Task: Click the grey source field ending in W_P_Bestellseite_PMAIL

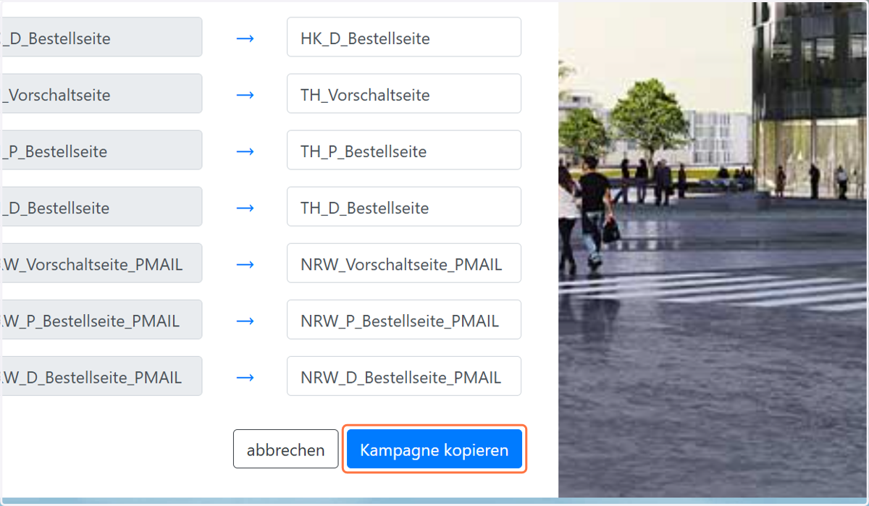Action: pyautogui.click(x=101, y=320)
